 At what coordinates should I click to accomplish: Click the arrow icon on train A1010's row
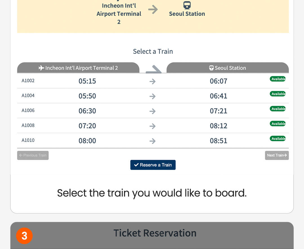152,141
